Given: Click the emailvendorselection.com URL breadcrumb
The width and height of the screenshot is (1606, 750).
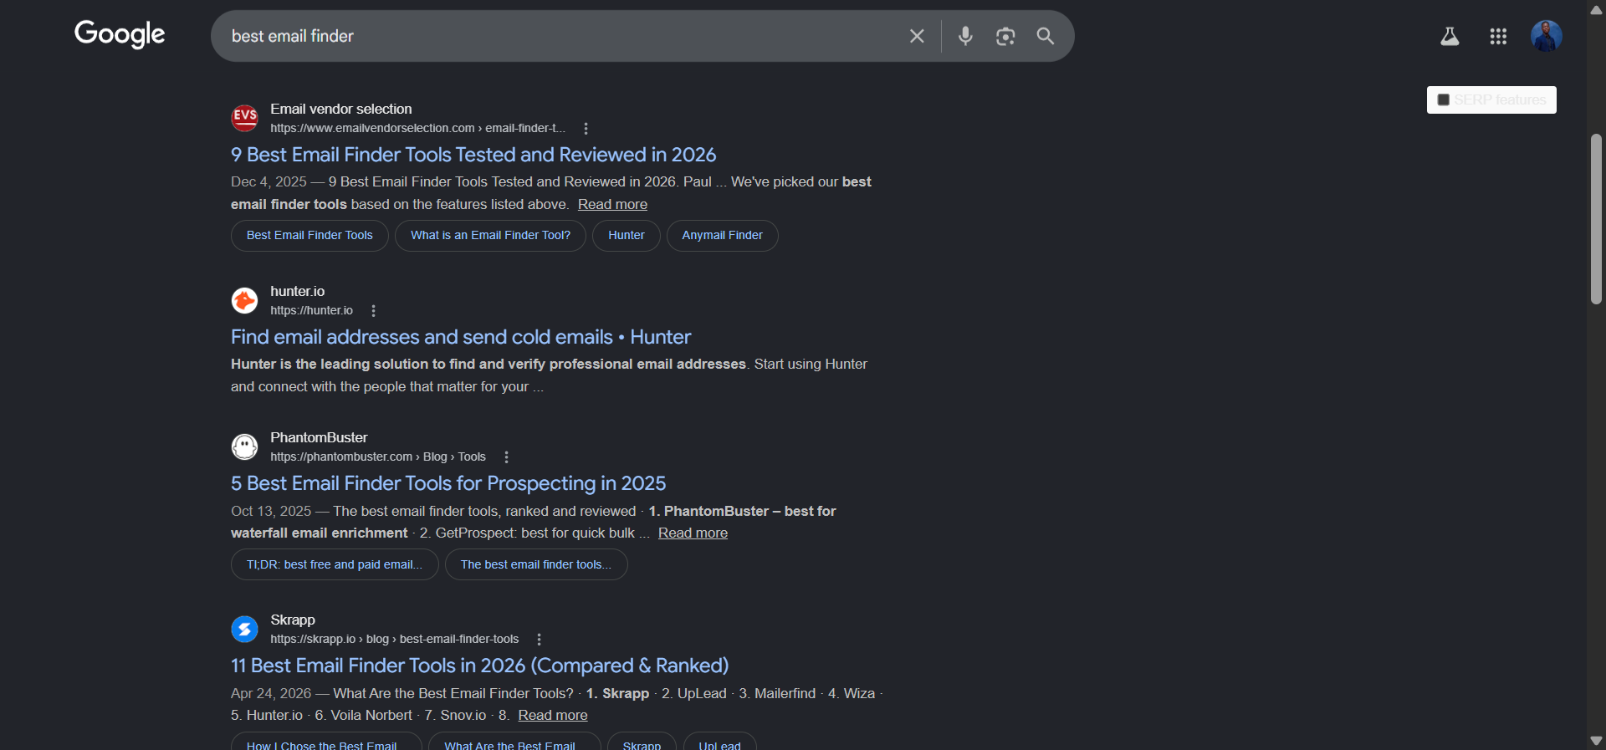Looking at the screenshot, I should pos(417,128).
